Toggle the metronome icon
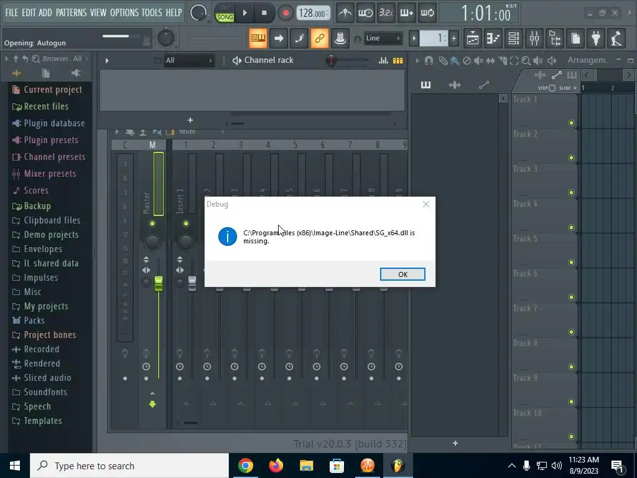Screen dimensions: 637x478 coord(345,13)
